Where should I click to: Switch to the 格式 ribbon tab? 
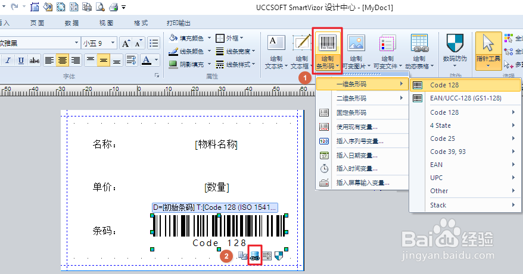pyautogui.click(x=141, y=23)
